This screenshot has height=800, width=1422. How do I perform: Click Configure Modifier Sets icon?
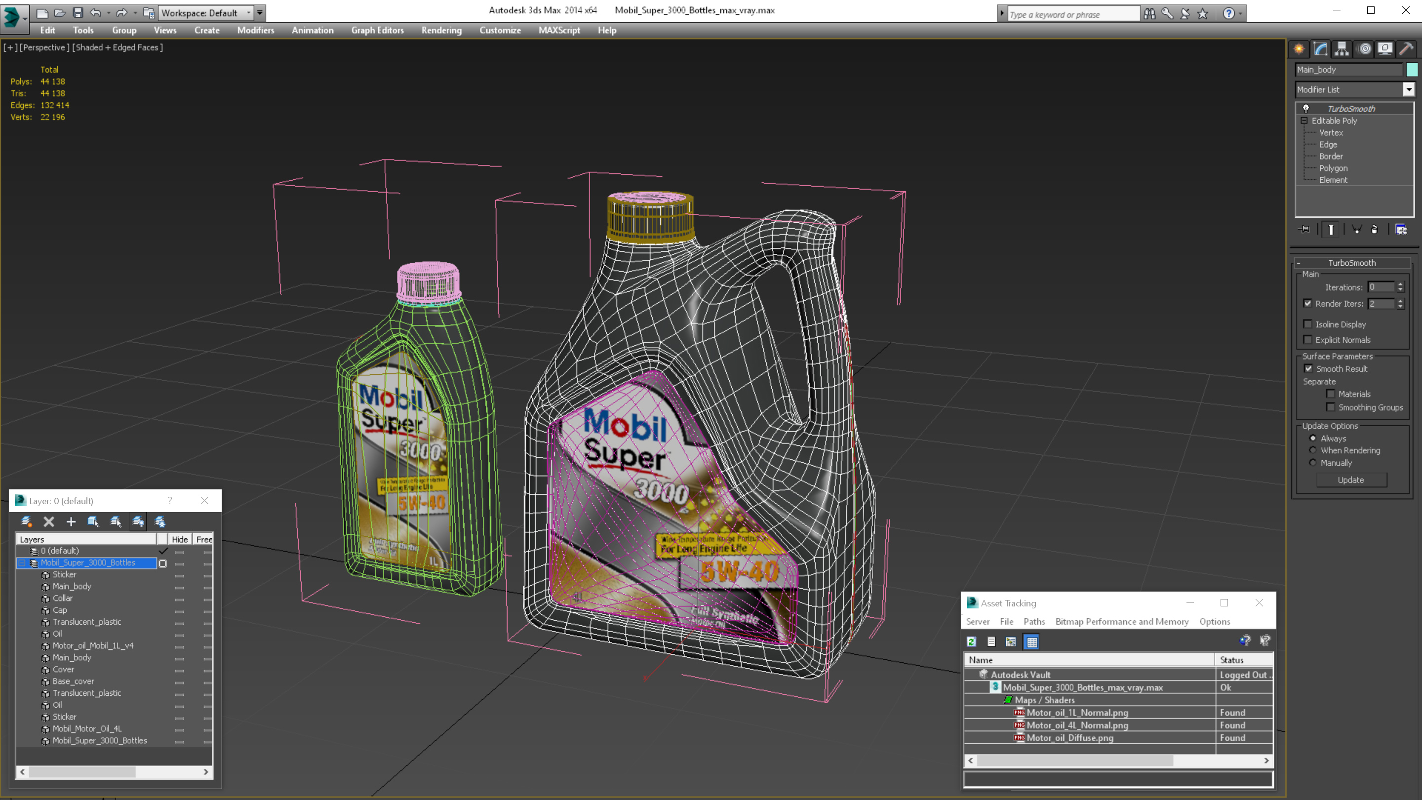tap(1401, 229)
